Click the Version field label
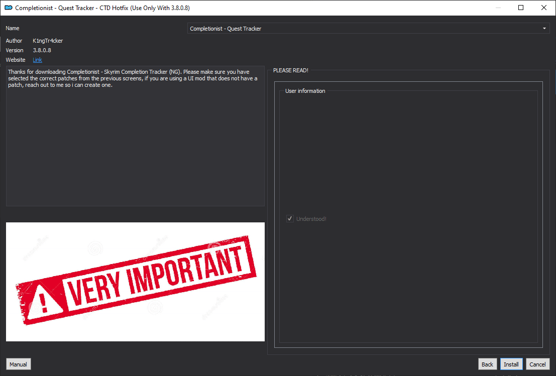 (15, 50)
